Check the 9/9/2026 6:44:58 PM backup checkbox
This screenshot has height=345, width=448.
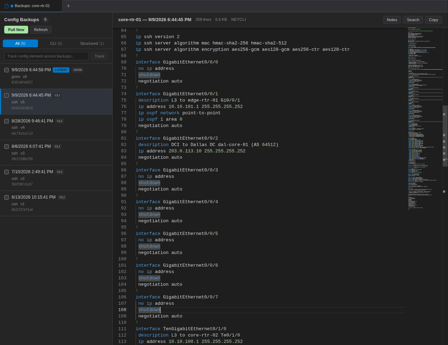6,70
